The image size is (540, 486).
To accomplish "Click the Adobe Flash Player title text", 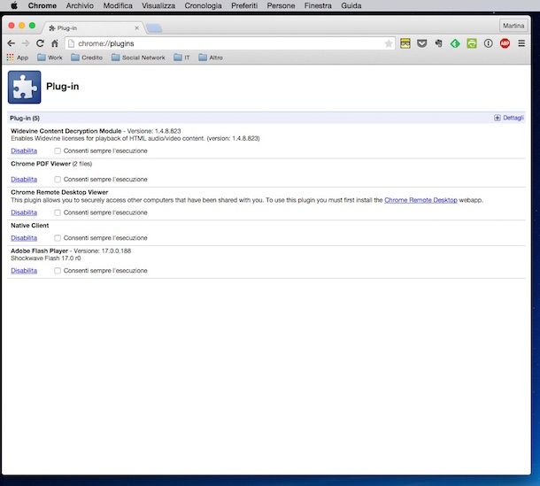I will pos(39,251).
